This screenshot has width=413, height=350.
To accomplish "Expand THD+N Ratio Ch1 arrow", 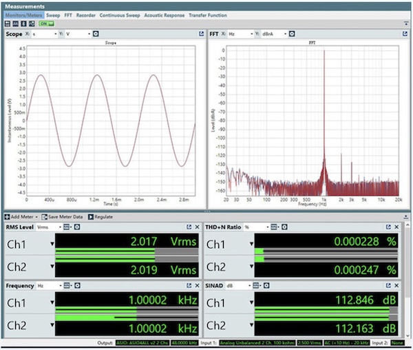I will 251,244.
